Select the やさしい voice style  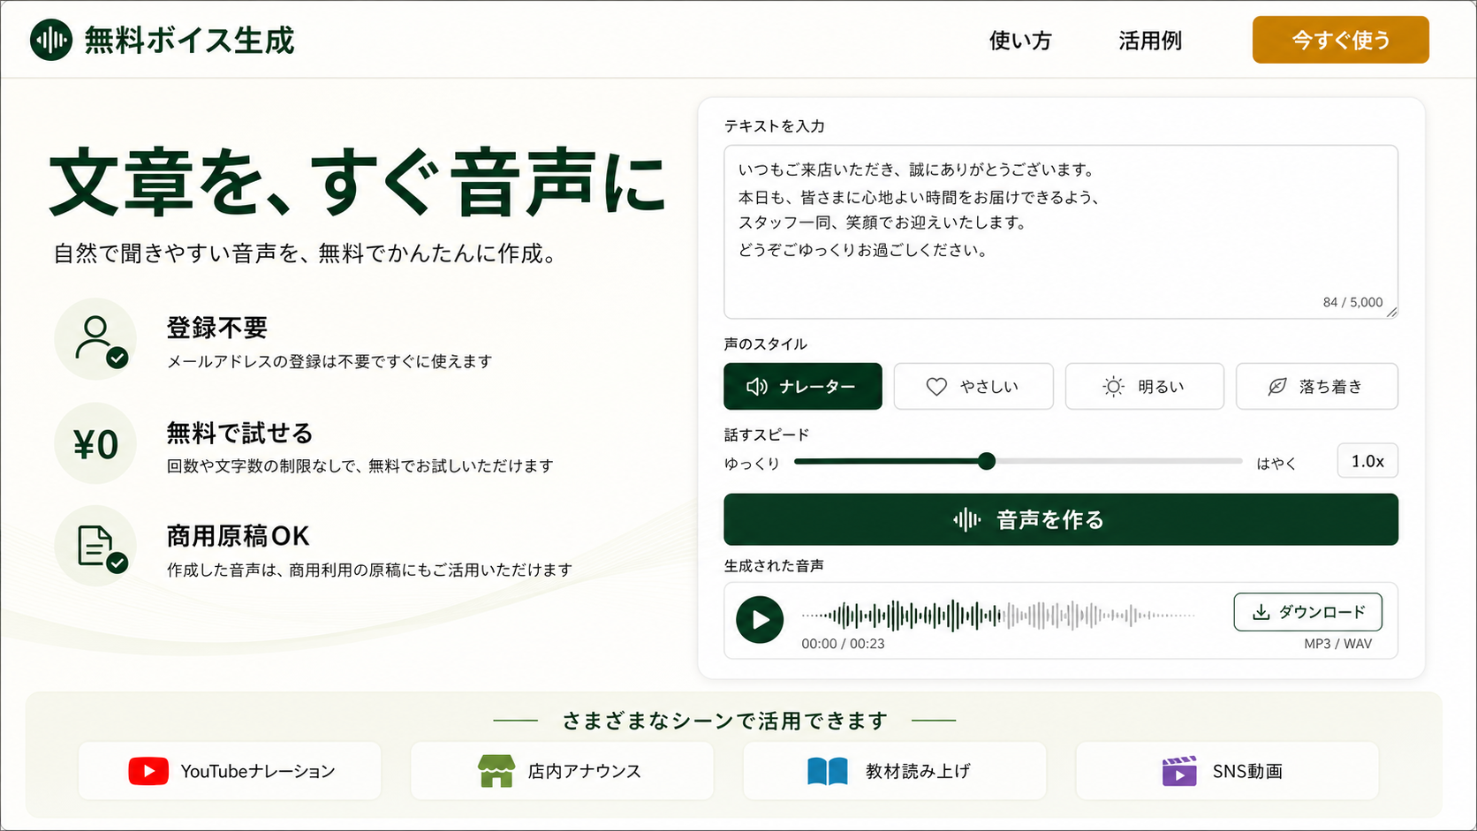coord(973,386)
